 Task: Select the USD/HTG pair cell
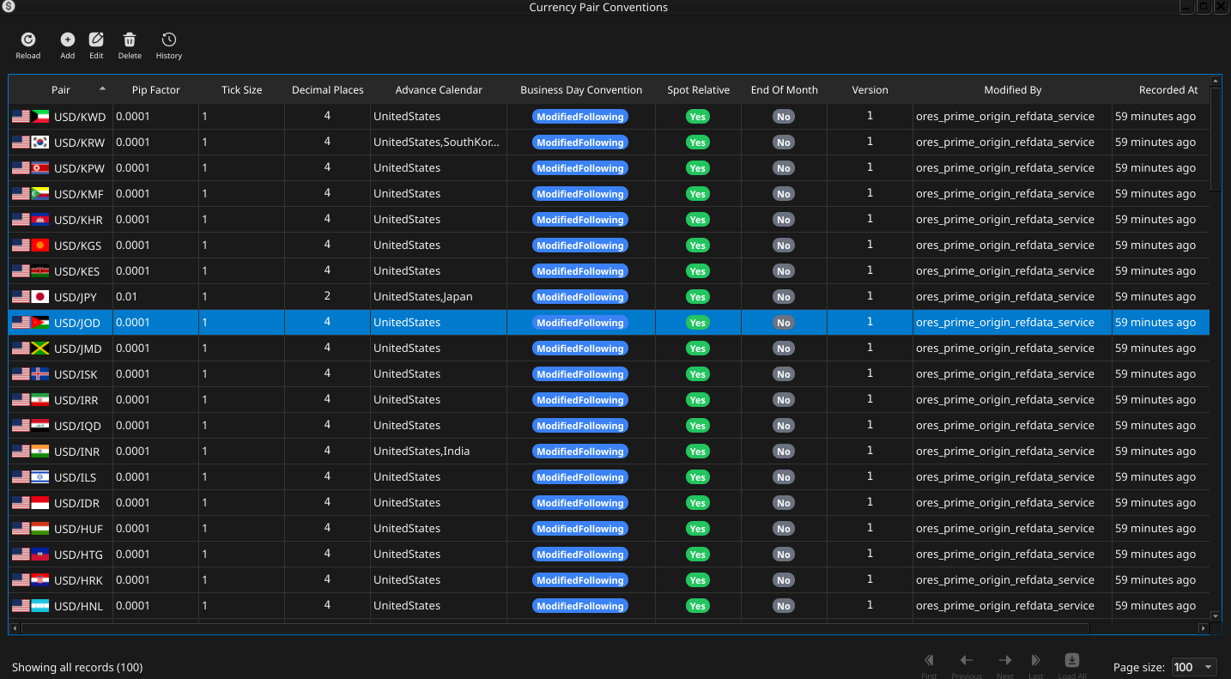pos(61,555)
